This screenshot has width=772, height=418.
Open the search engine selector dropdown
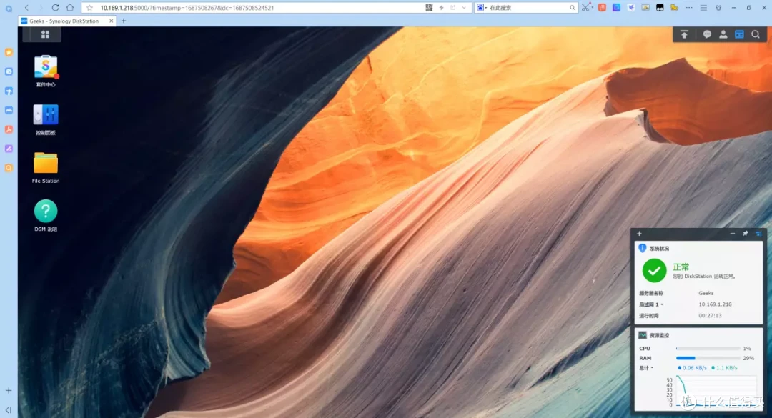(x=482, y=8)
